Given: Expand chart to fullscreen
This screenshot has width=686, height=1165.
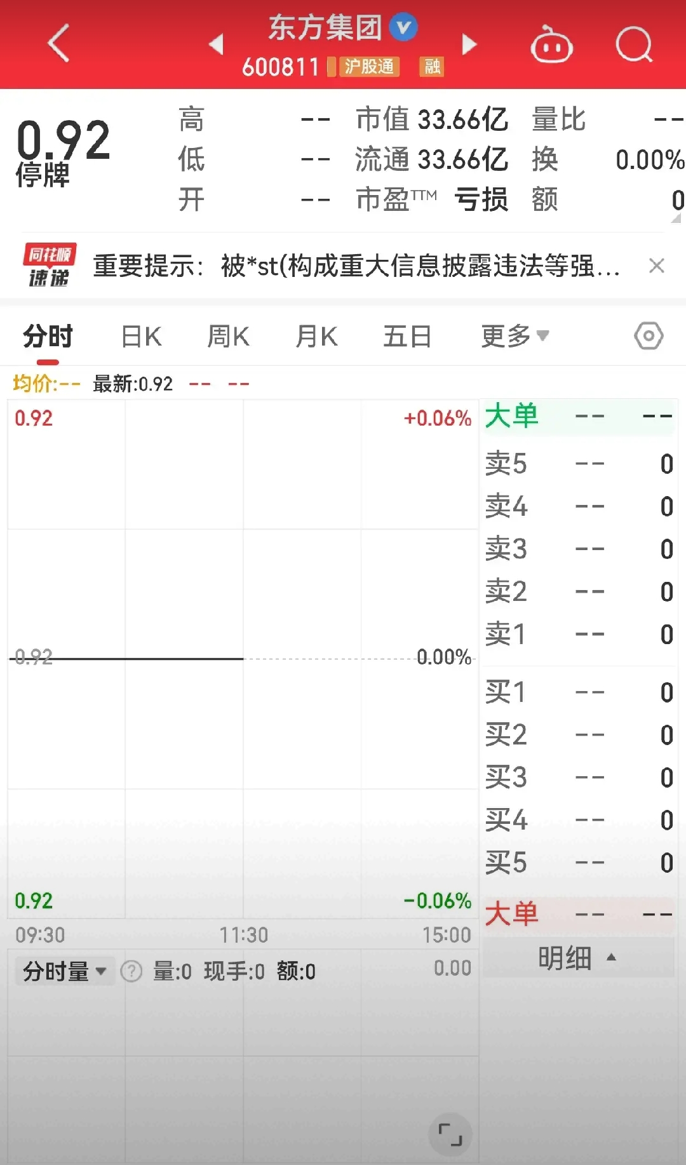Looking at the screenshot, I should click(450, 1135).
